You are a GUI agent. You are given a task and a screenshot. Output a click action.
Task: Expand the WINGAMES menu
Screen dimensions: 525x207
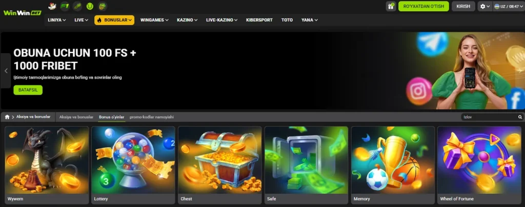click(x=154, y=20)
